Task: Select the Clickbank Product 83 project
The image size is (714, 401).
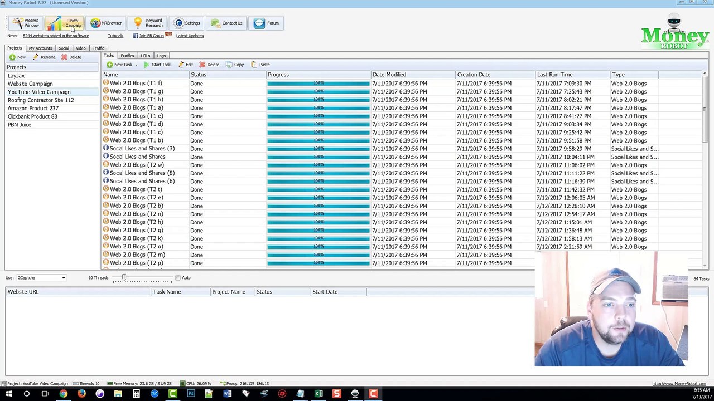Action: 52,116
